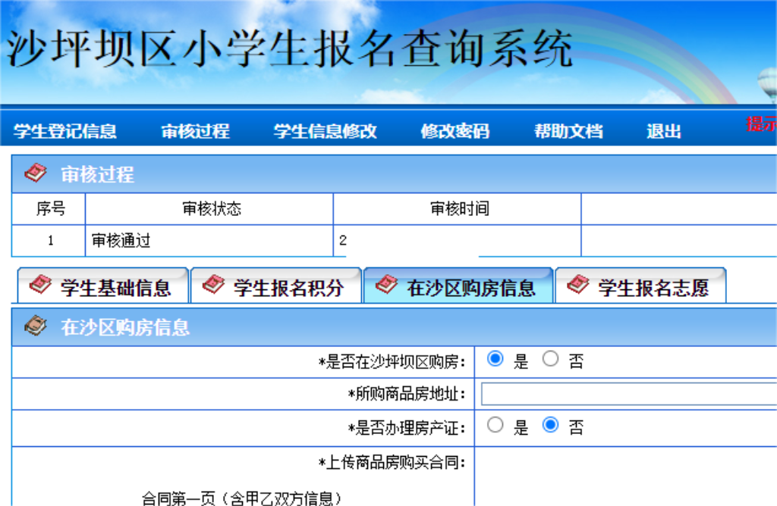Click the 序号 column header
This screenshot has height=506, width=777.
pyautogui.click(x=49, y=209)
